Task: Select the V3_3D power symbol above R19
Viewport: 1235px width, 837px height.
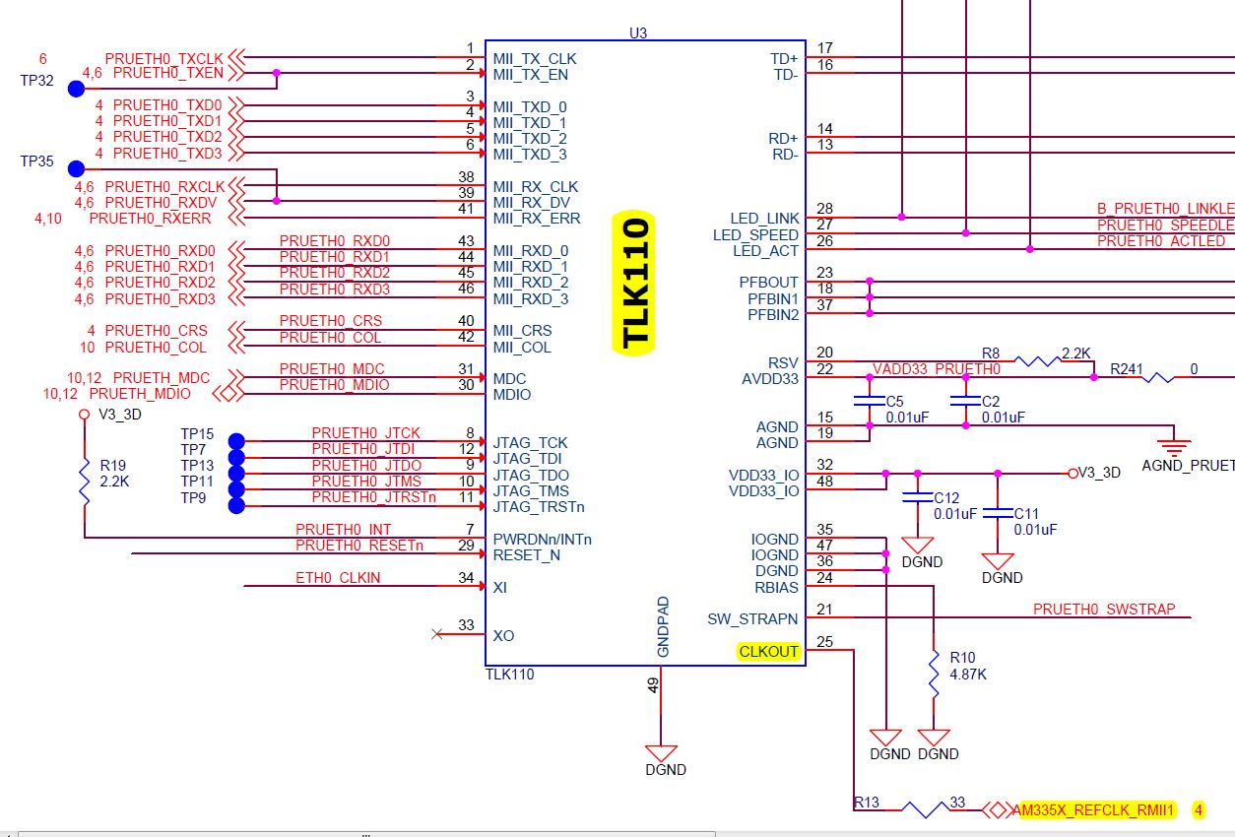Action: [x=85, y=415]
